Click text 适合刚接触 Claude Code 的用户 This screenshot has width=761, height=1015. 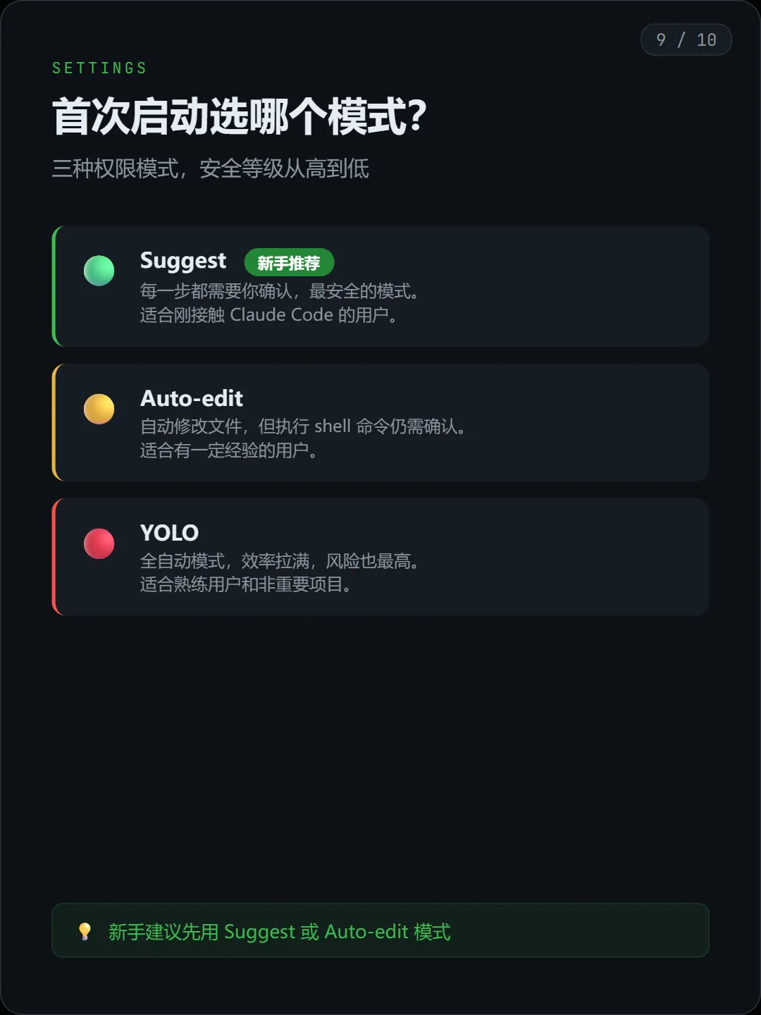(269, 314)
